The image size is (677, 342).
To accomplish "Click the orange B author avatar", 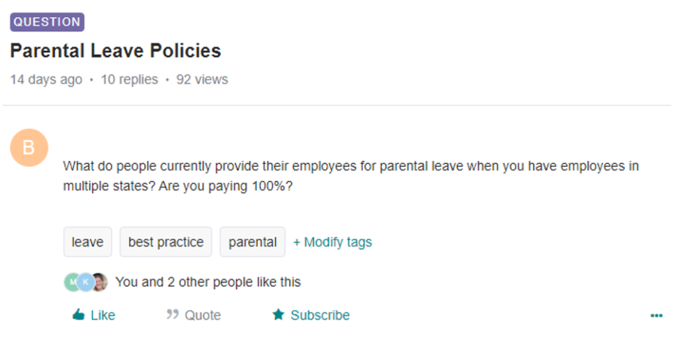I will (x=29, y=147).
